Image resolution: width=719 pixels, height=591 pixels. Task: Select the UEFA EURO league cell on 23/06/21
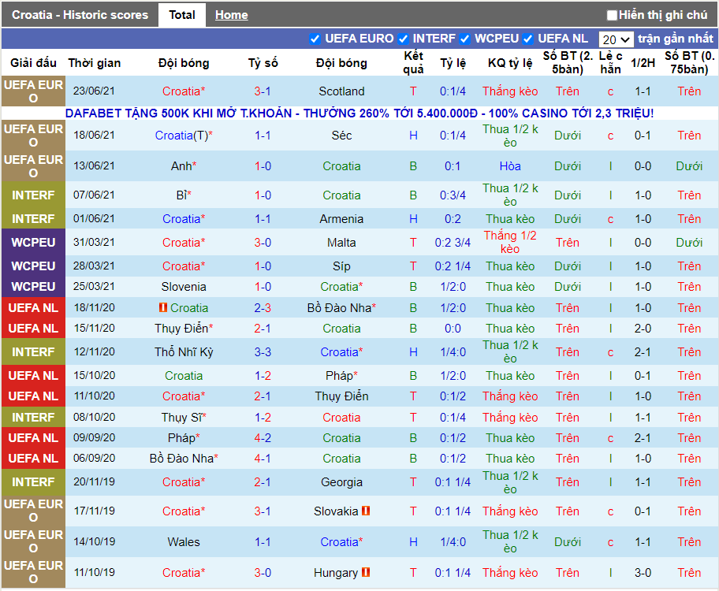click(33, 91)
